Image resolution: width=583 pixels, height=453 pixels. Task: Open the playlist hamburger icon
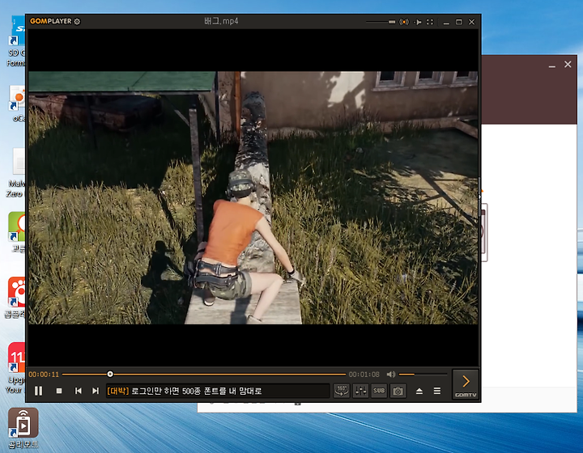tap(437, 391)
